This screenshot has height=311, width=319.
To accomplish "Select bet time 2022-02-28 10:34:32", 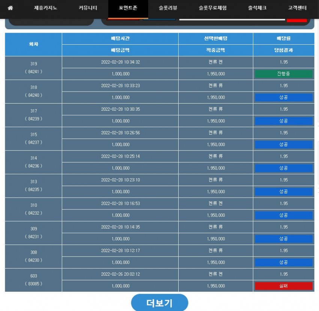I will (120, 62).
